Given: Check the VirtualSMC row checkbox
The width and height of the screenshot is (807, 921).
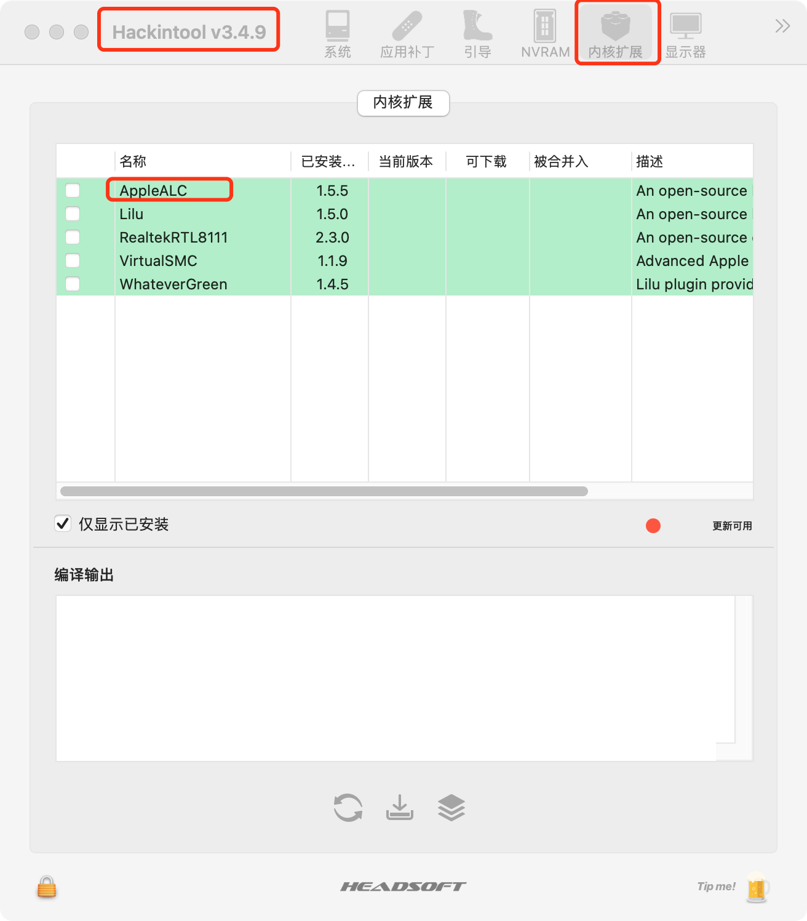Looking at the screenshot, I should click(x=73, y=260).
